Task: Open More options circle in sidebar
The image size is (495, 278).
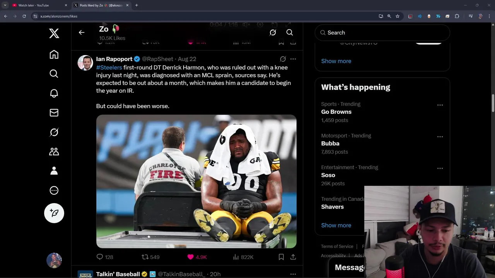Action: (x=54, y=190)
